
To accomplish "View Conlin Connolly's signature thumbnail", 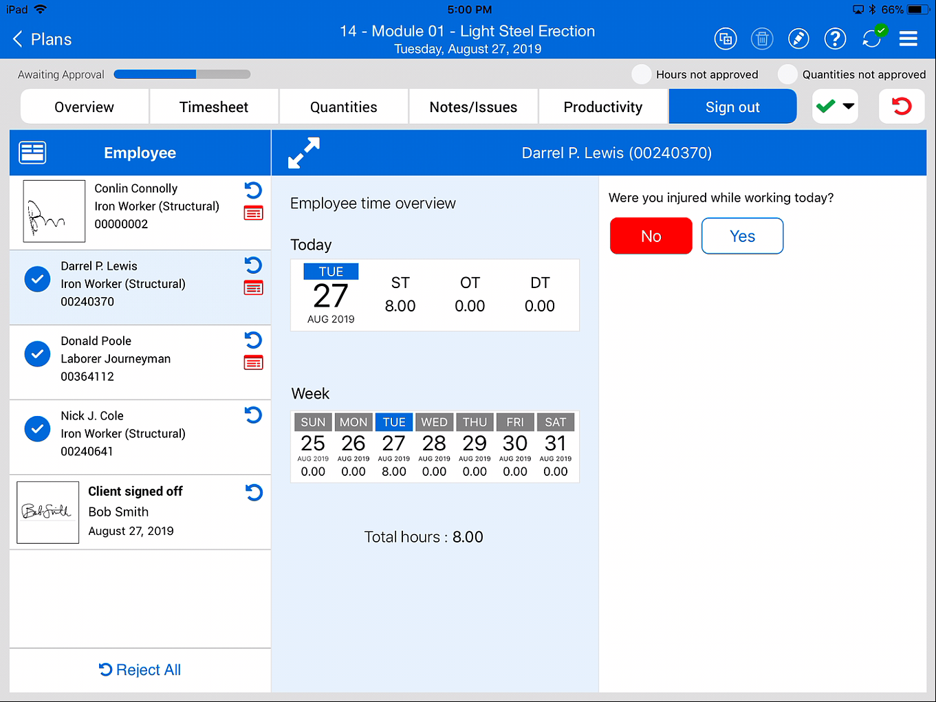I will pos(54,211).
